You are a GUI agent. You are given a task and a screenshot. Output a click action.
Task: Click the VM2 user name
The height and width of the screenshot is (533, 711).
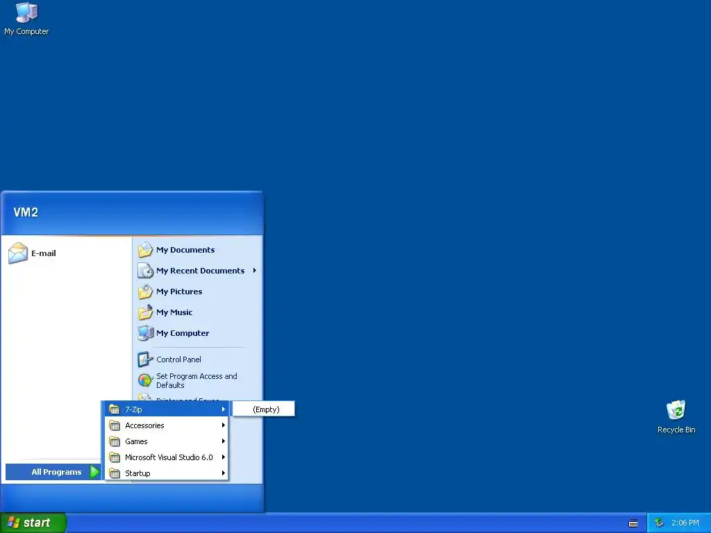point(26,212)
